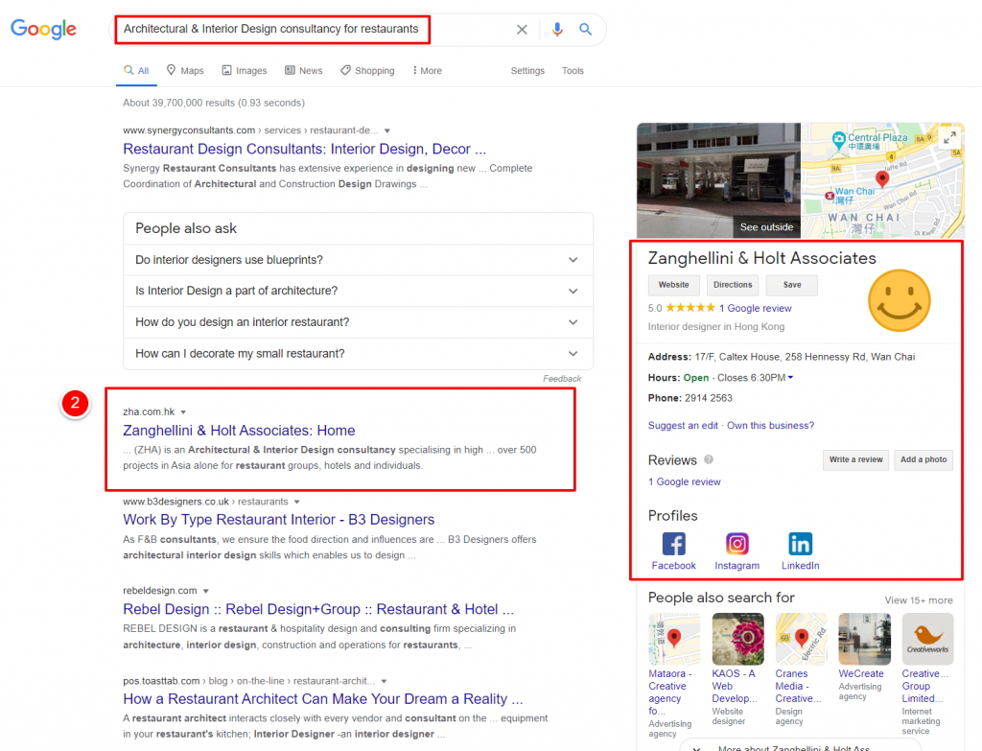Click '1 Google review' link under Reviews heading

click(x=685, y=481)
